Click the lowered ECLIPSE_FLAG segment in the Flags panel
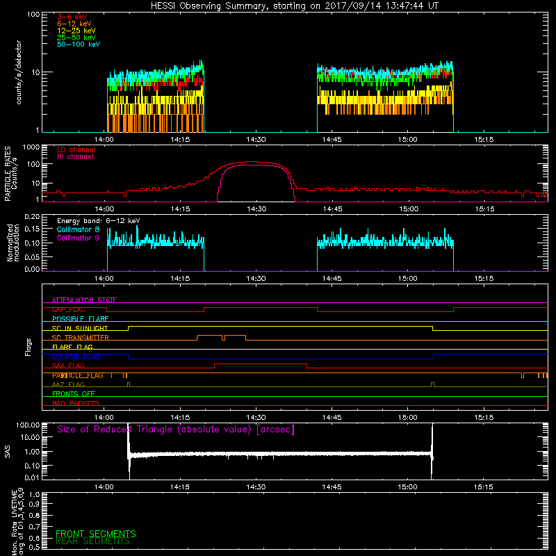This screenshot has height=556, width=556. (x=281, y=359)
